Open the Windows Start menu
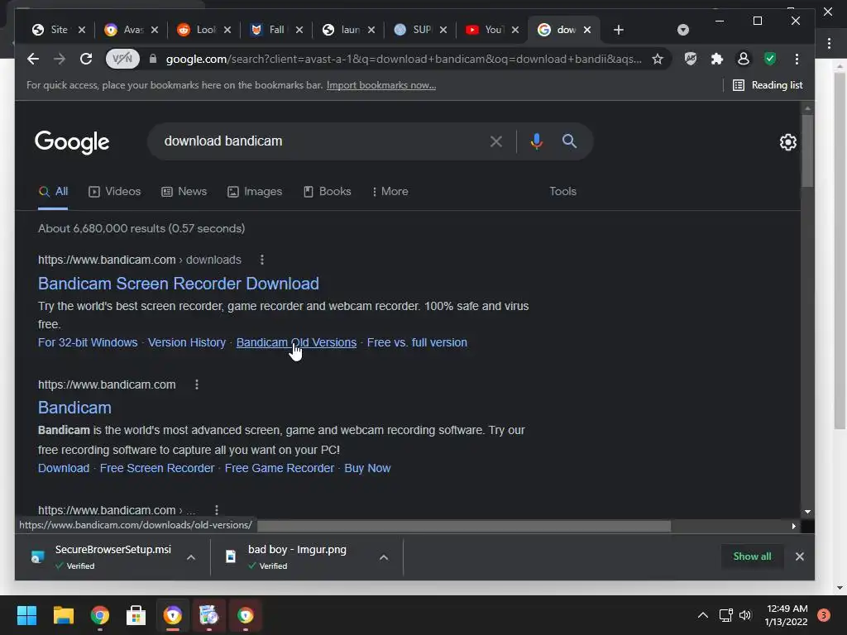The height and width of the screenshot is (635, 847). pyautogui.click(x=26, y=615)
